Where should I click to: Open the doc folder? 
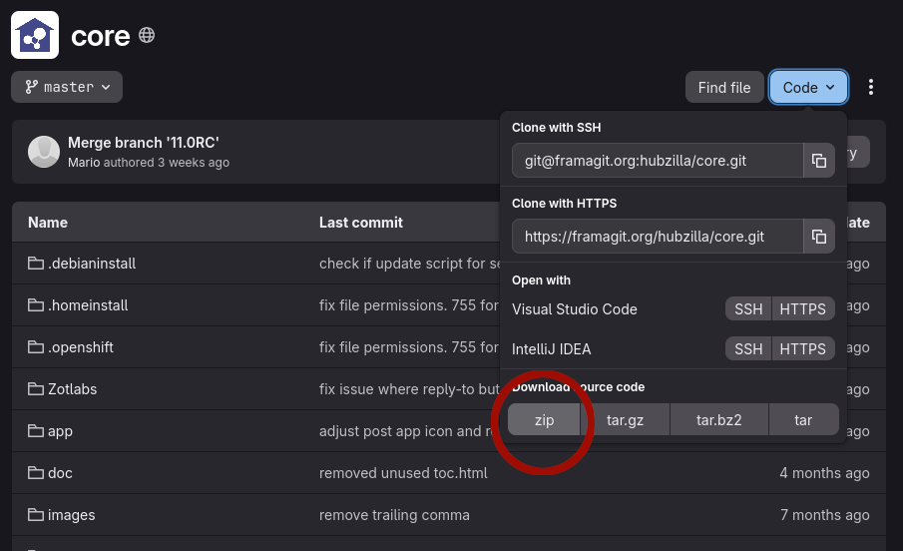[x=60, y=473]
